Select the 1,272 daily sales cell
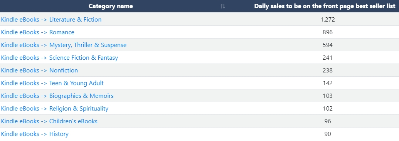This screenshot has width=399, height=141. (328, 19)
